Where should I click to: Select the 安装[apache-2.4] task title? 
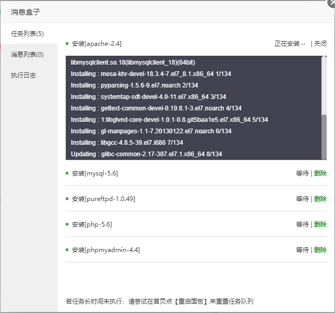[97, 44]
